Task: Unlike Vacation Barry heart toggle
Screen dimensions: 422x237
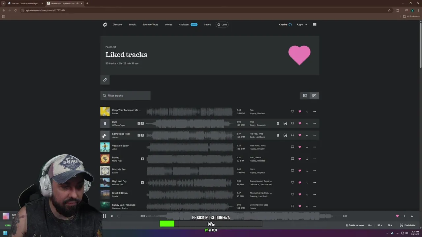Action: (x=300, y=147)
